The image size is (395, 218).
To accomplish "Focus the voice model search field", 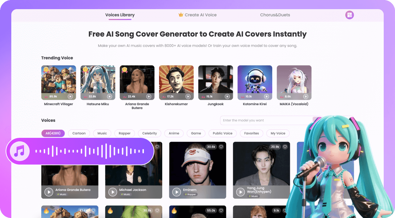I will click(x=267, y=120).
